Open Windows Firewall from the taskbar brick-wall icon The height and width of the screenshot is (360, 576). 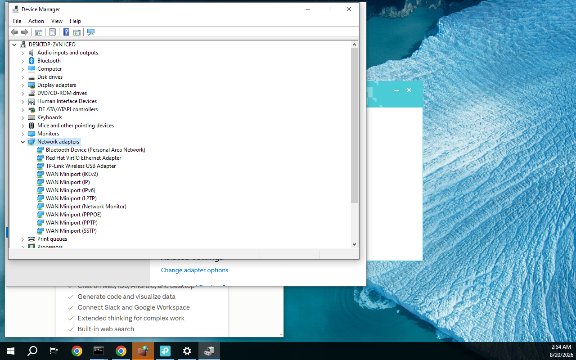(x=143, y=351)
